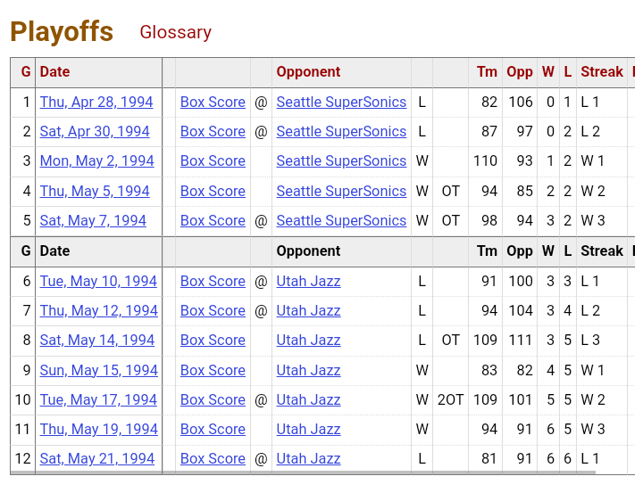Sort table by Opponent column header
This screenshot has width=643, height=493.
point(308,72)
